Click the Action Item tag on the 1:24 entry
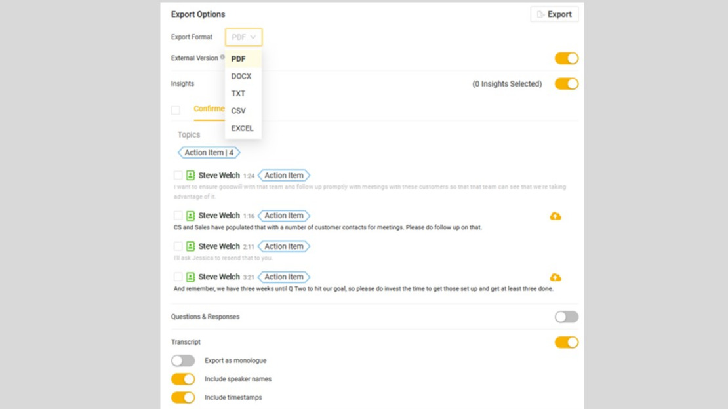 coord(284,176)
